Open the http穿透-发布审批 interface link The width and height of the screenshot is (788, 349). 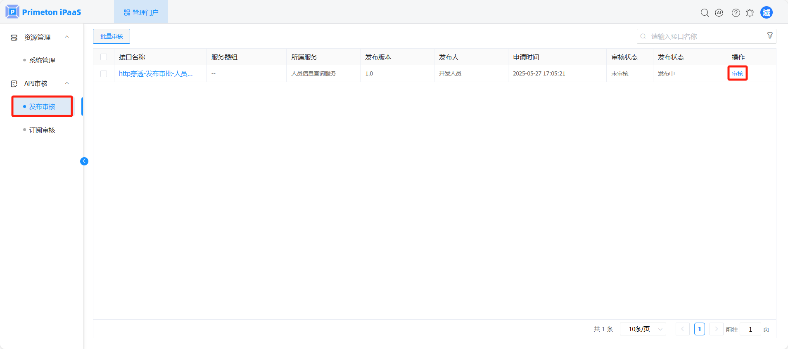pos(156,74)
